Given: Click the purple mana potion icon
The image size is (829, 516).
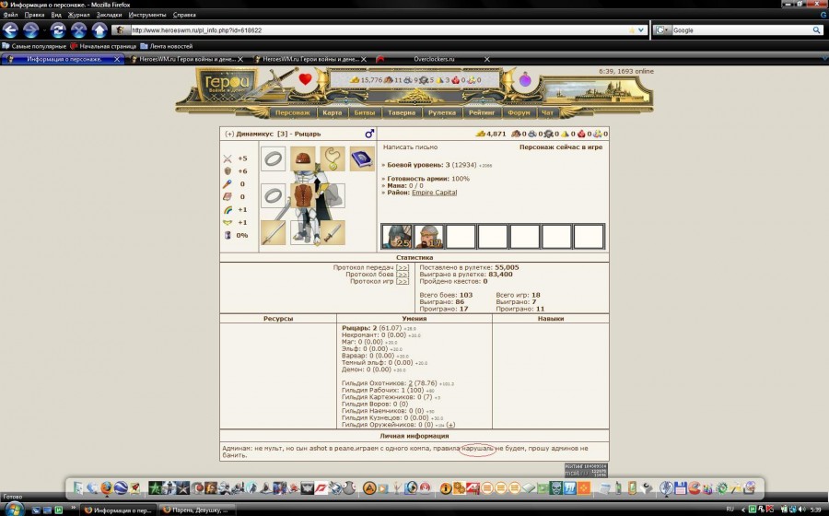Looking at the screenshot, I should [525, 80].
